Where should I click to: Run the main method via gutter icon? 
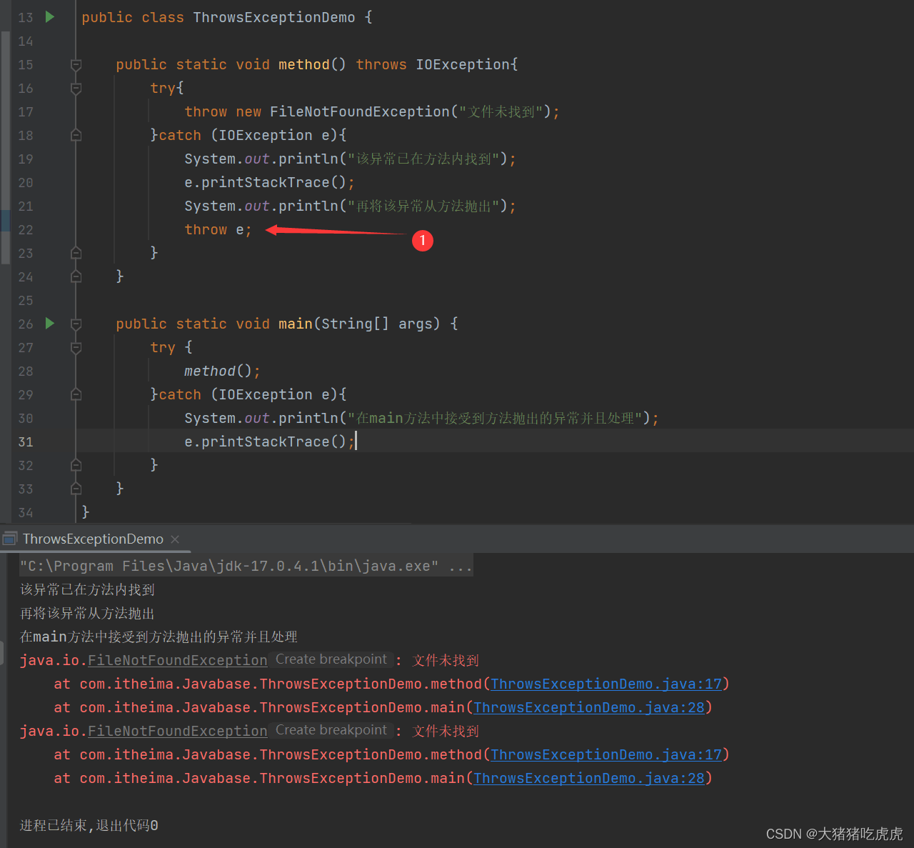point(50,323)
